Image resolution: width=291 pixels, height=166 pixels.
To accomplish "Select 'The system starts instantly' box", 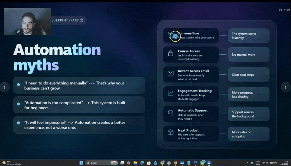I will 249,36.
